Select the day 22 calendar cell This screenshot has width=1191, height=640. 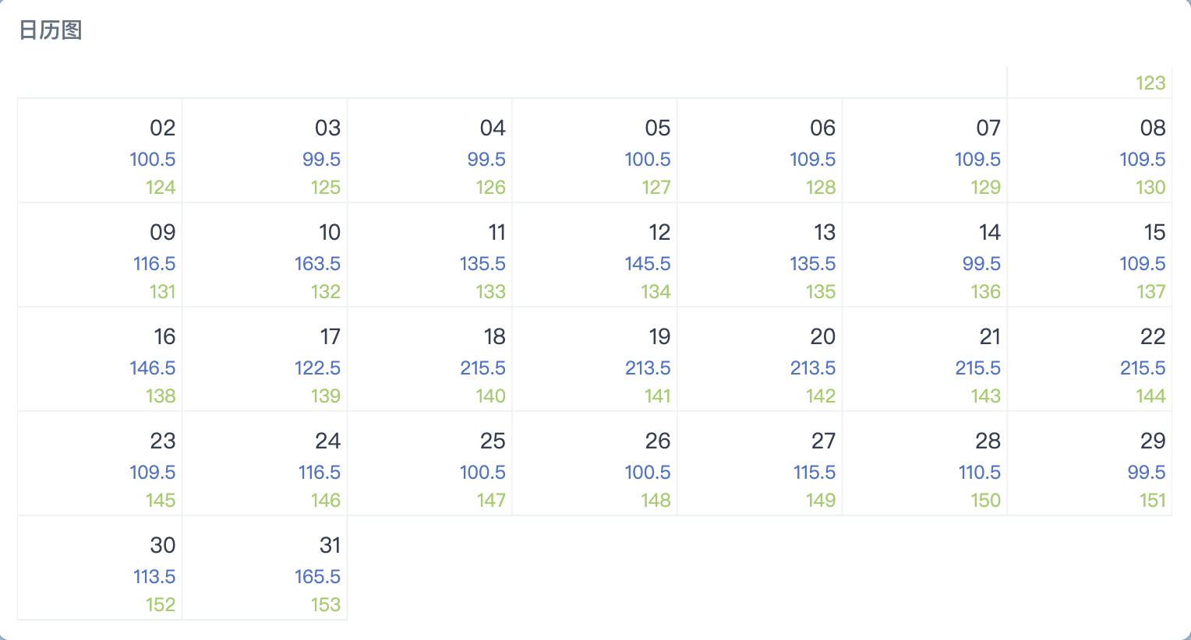(1090, 359)
